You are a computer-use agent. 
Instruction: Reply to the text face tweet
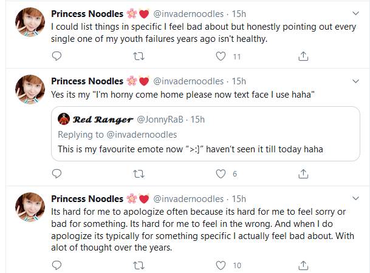pos(57,174)
